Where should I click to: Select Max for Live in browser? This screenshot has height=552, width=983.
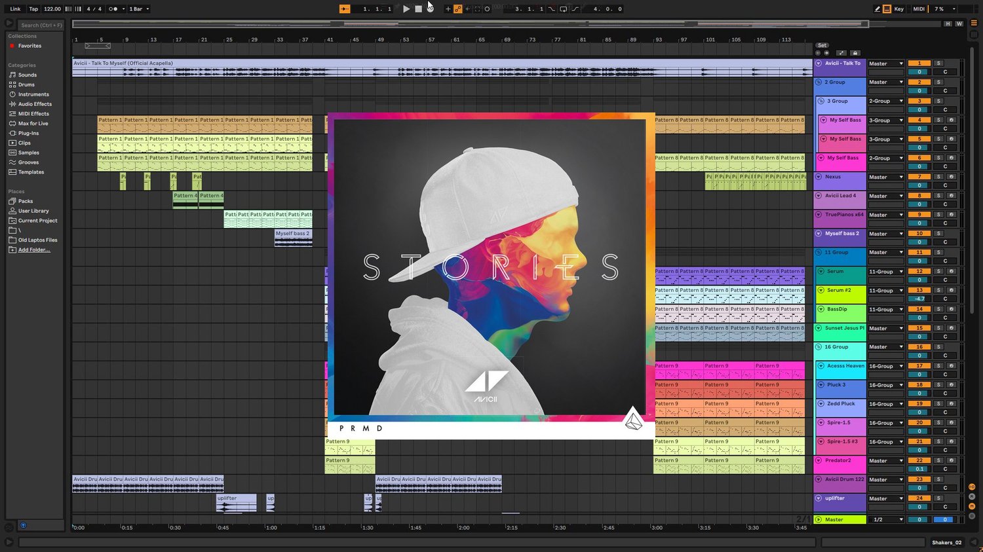click(33, 123)
